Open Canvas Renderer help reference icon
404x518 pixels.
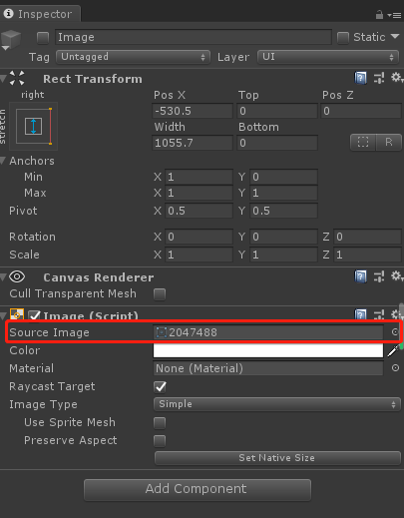point(360,276)
